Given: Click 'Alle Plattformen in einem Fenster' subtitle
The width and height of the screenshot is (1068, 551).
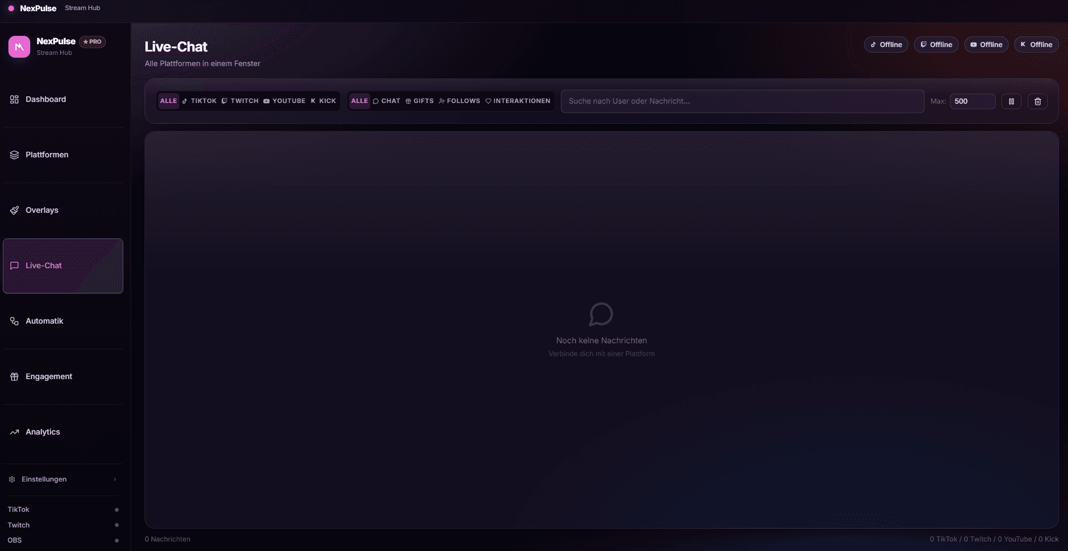Looking at the screenshot, I should pos(202,64).
